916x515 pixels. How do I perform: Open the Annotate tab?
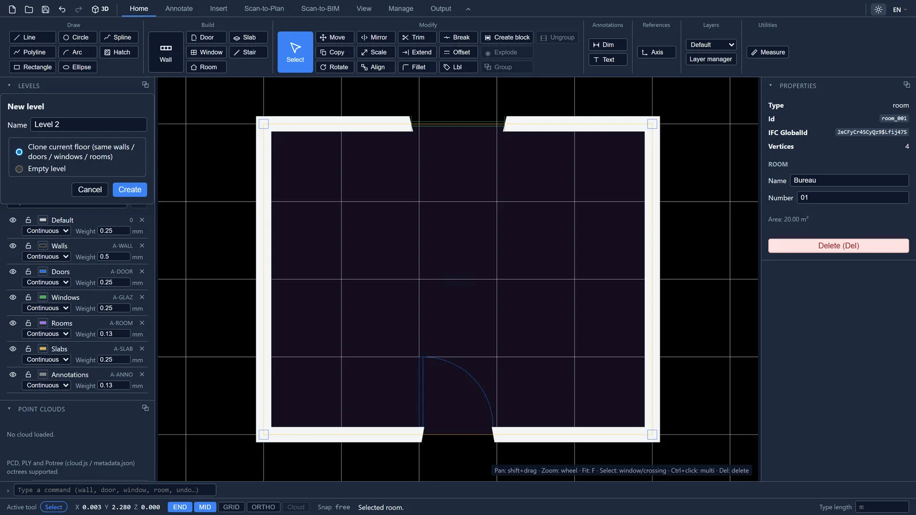179,9
